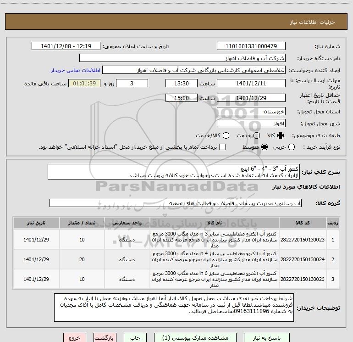
Task: Select the خدمت radio button
Action: click(x=257, y=135)
